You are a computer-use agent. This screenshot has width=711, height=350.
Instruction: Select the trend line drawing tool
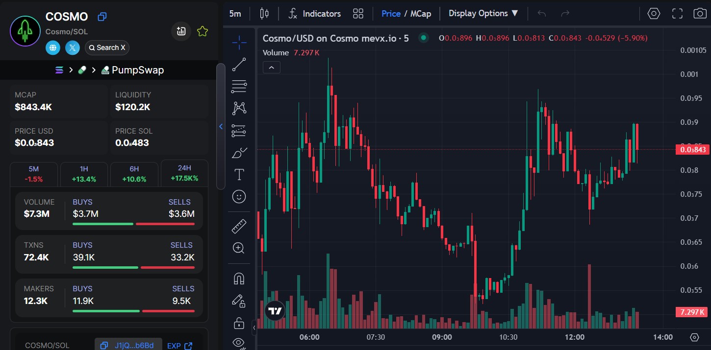click(239, 64)
